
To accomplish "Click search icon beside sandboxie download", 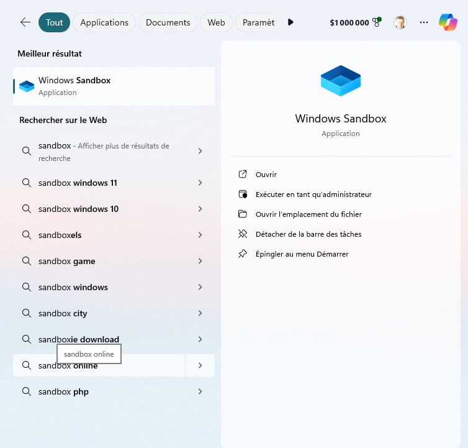I will coord(27,339).
